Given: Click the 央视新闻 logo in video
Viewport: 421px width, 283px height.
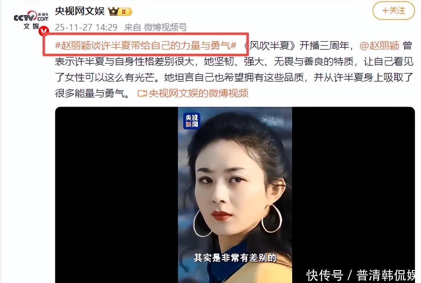Looking at the screenshot, I should coord(192,121).
